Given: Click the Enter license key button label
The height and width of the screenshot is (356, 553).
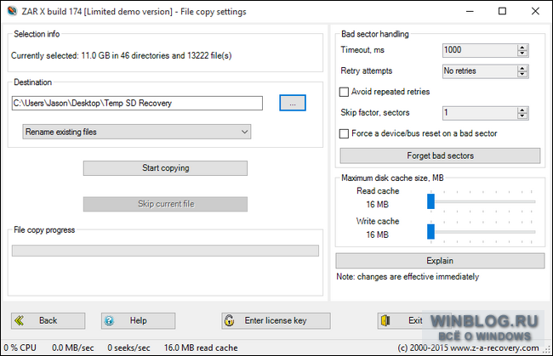Looking at the screenshot, I should point(276,320).
